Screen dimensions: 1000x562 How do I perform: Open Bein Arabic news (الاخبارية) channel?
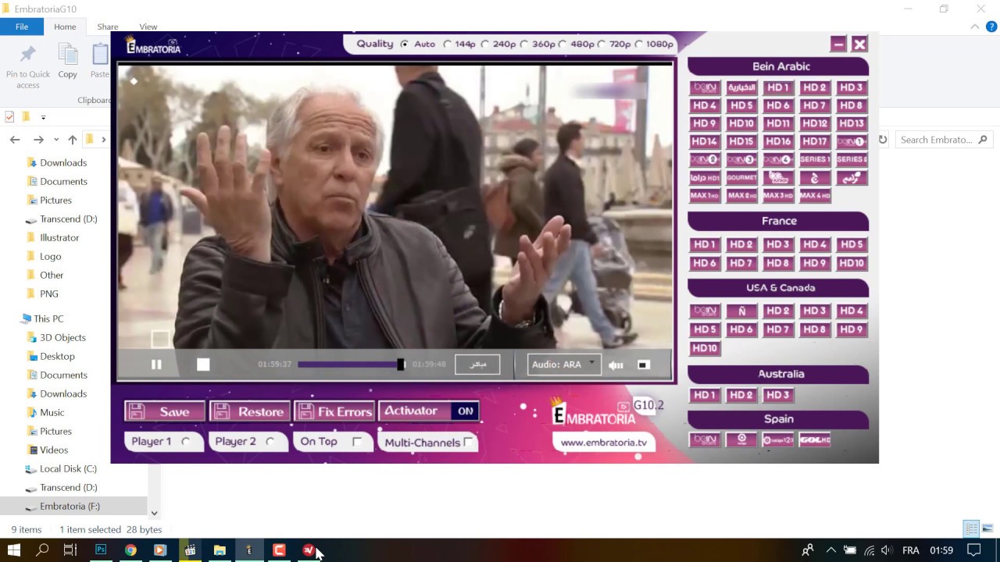[x=741, y=87]
